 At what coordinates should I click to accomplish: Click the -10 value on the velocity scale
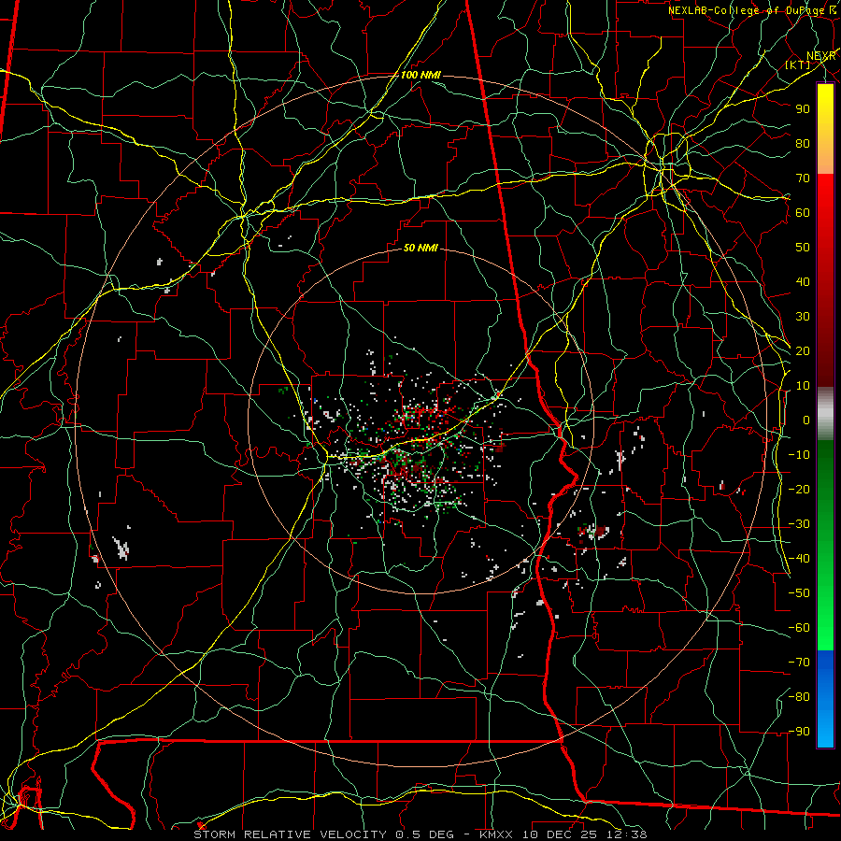(x=799, y=455)
